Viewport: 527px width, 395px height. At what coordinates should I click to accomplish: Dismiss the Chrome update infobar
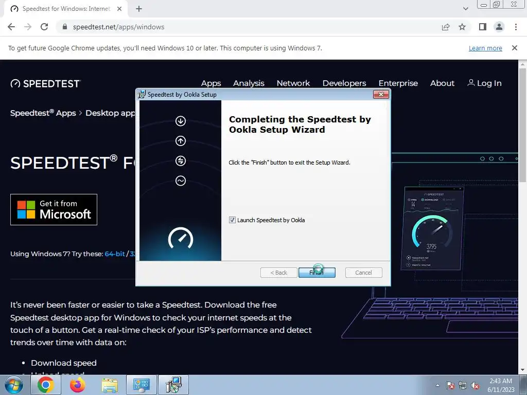click(514, 48)
